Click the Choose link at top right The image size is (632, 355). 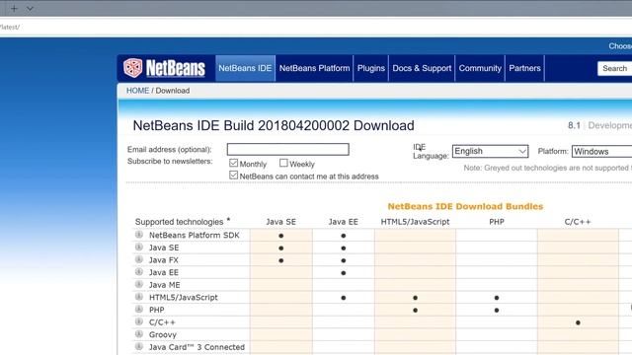[x=620, y=46]
